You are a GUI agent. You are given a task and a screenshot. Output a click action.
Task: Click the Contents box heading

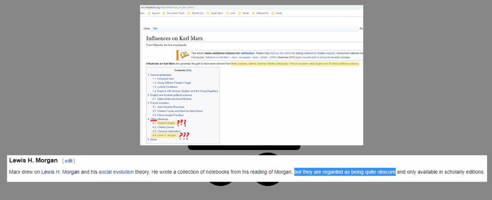coord(180,71)
